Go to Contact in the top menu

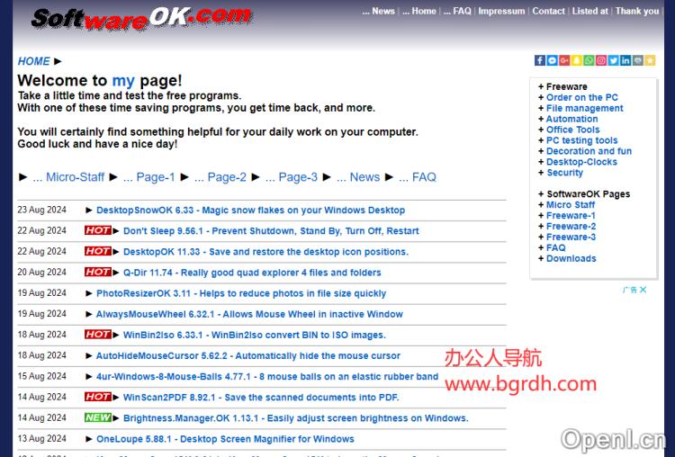[x=548, y=11]
